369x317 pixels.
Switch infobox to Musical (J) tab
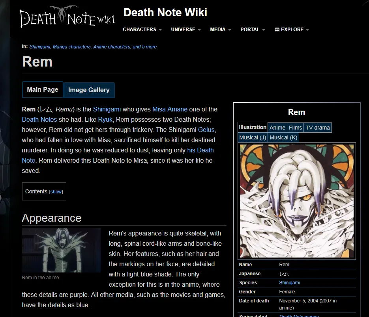[x=253, y=137]
